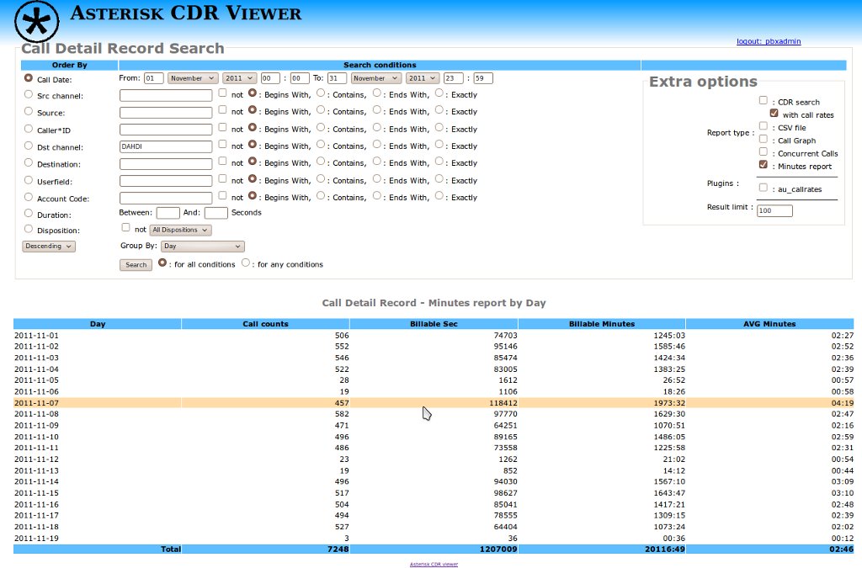Enable au_callrates plugin checkbox

tap(763, 188)
